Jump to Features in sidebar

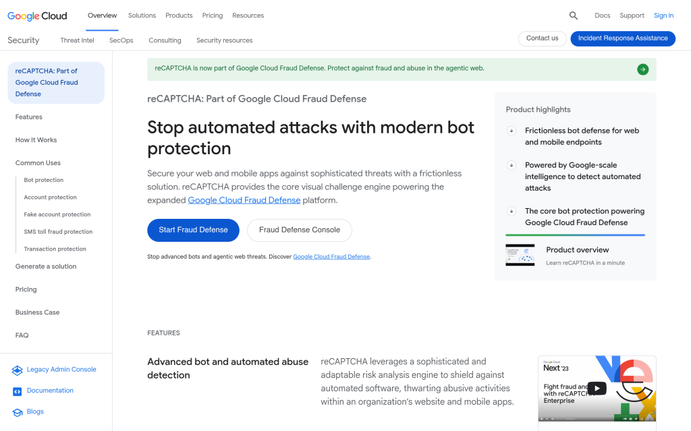28,117
